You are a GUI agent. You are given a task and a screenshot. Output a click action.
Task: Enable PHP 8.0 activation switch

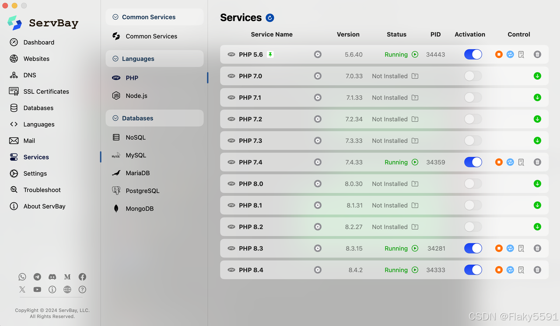click(x=473, y=184)
